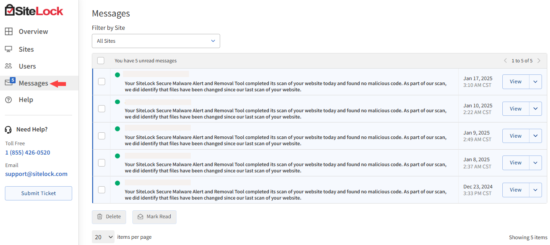The width and height of the screenshot is (550, 245).
Task: Click the 2:37 AM CST timestamp
Action: click(x=477, y=167)
